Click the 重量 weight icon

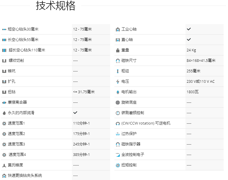(118, 50)
